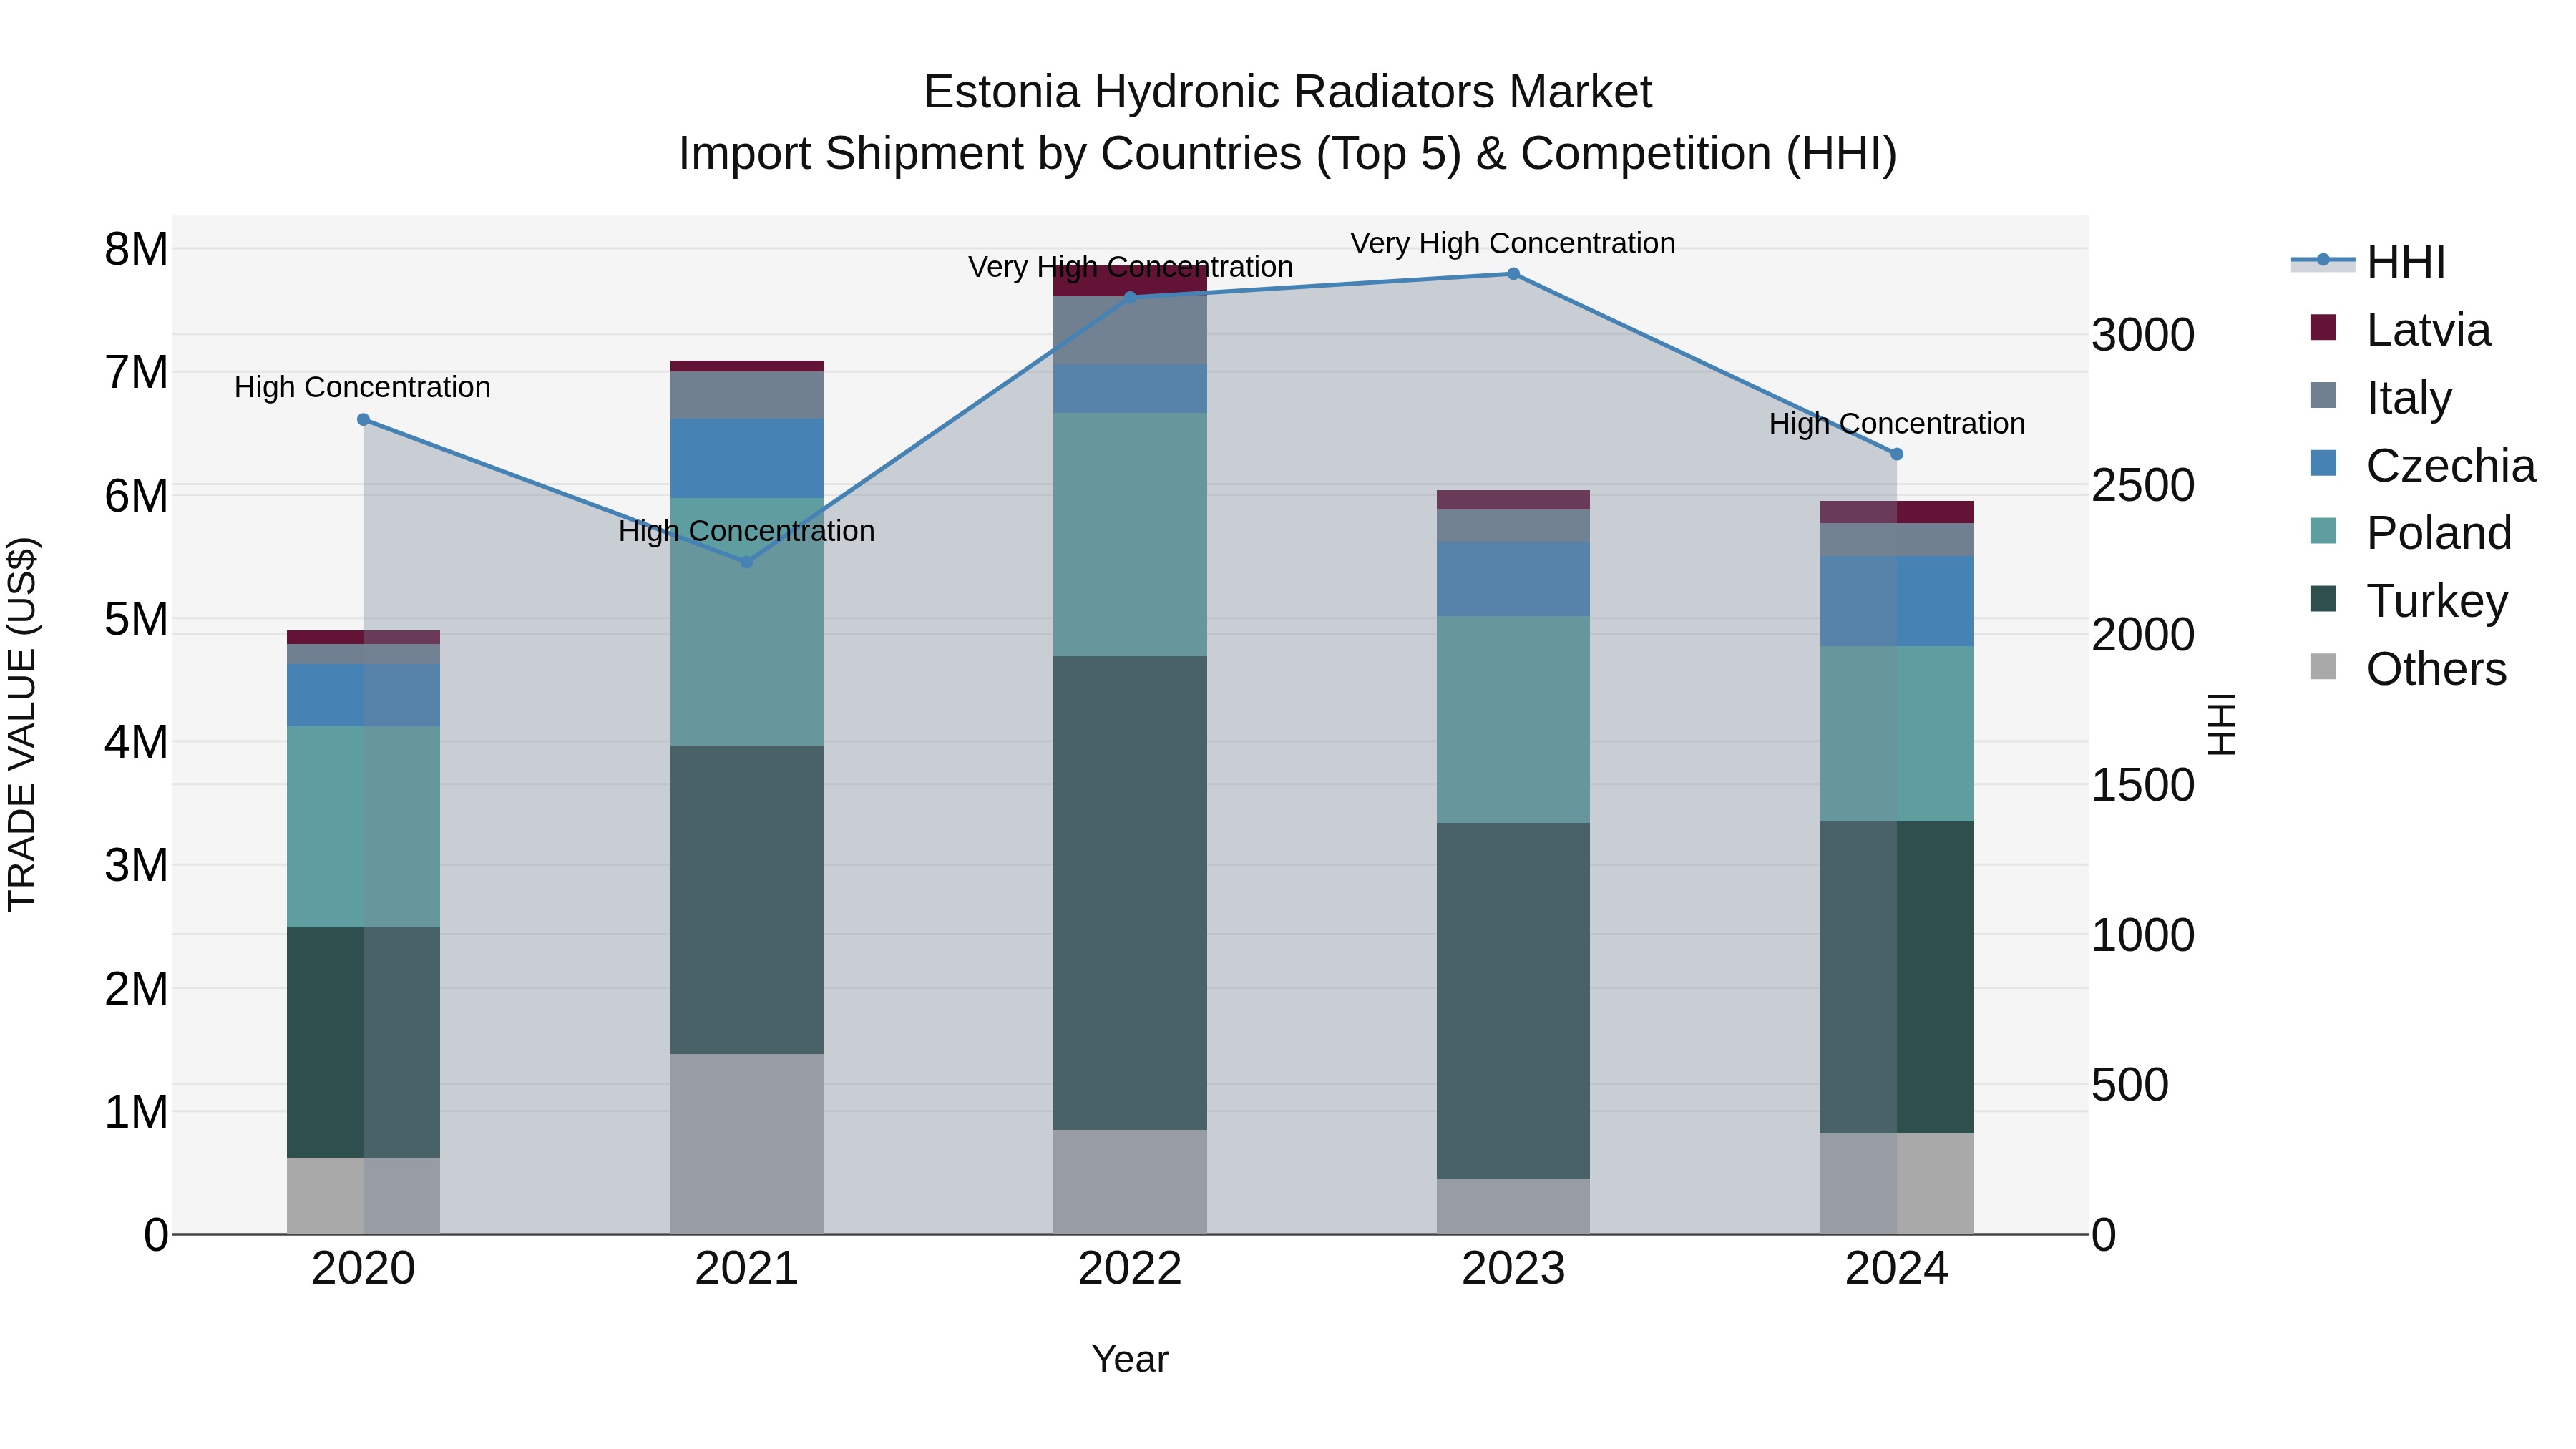
Task: Click the 8M tick on the left axis
Action: click(x=136, y=249)
